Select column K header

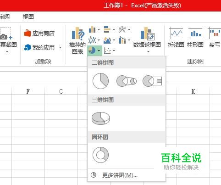click(x=193, y=91)
